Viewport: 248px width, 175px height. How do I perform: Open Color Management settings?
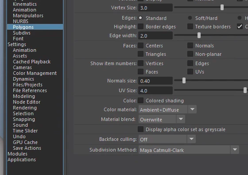[x=35, y=73]
